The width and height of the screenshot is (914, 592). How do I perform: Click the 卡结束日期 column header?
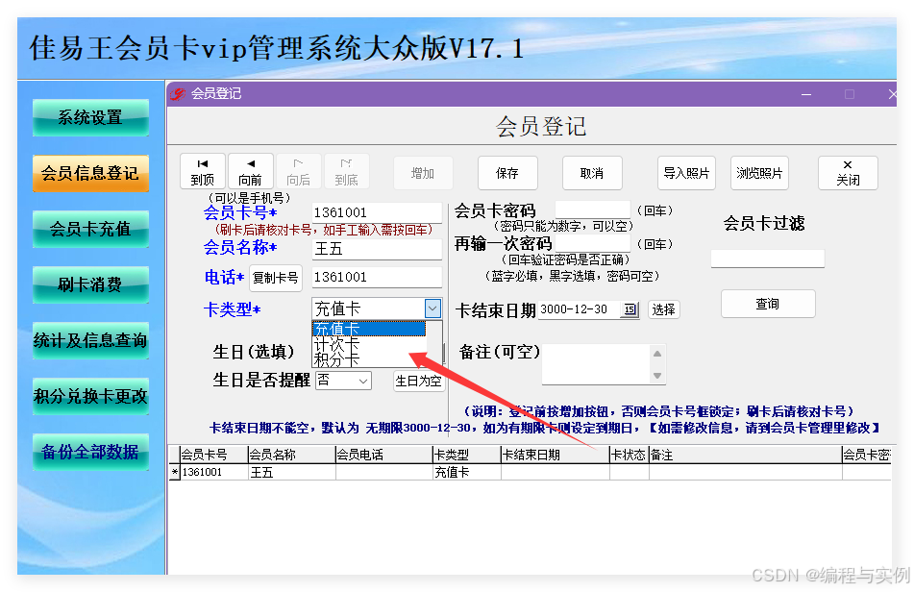point(555,456)
